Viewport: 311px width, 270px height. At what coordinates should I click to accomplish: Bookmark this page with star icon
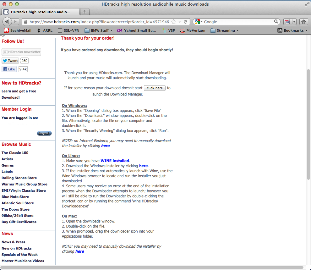[174, 22]
